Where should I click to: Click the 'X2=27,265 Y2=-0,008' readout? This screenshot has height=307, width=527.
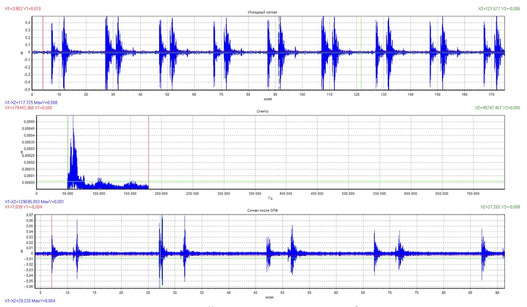coord(500,207)
